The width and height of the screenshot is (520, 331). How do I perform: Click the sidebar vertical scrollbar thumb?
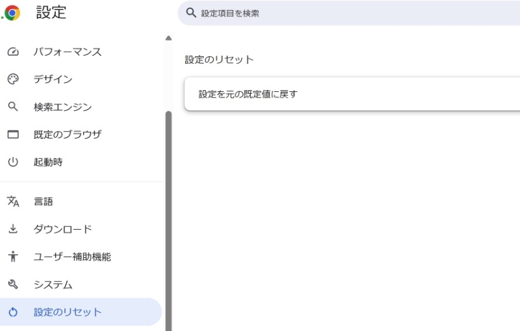[x=168, y=219]
